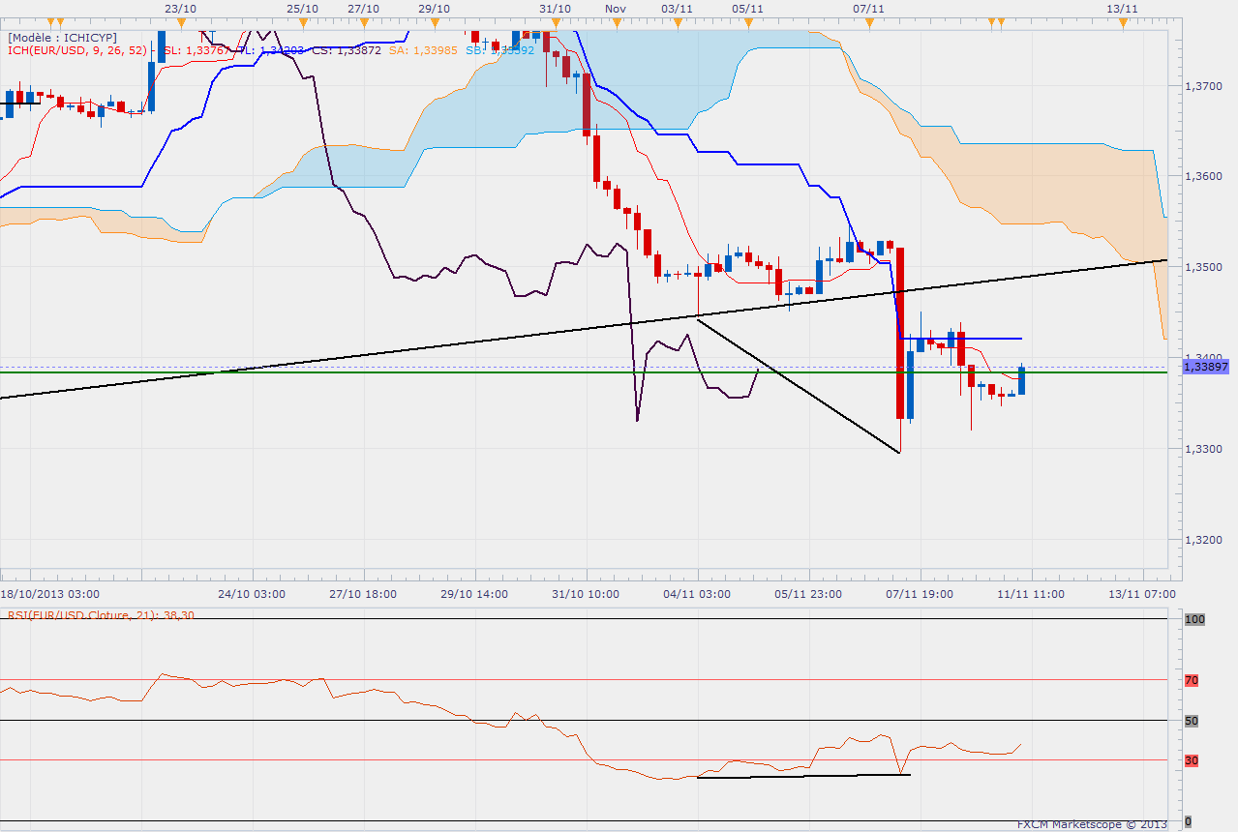Image resolution: width=1238 pixels, height=832 pixels.
Task: Select the 1,3500 price scale label
Action: click(1204, 267)
